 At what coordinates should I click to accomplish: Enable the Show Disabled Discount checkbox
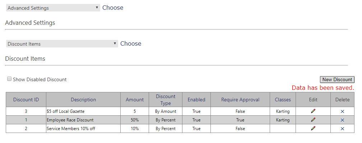(x=9, y=79)
